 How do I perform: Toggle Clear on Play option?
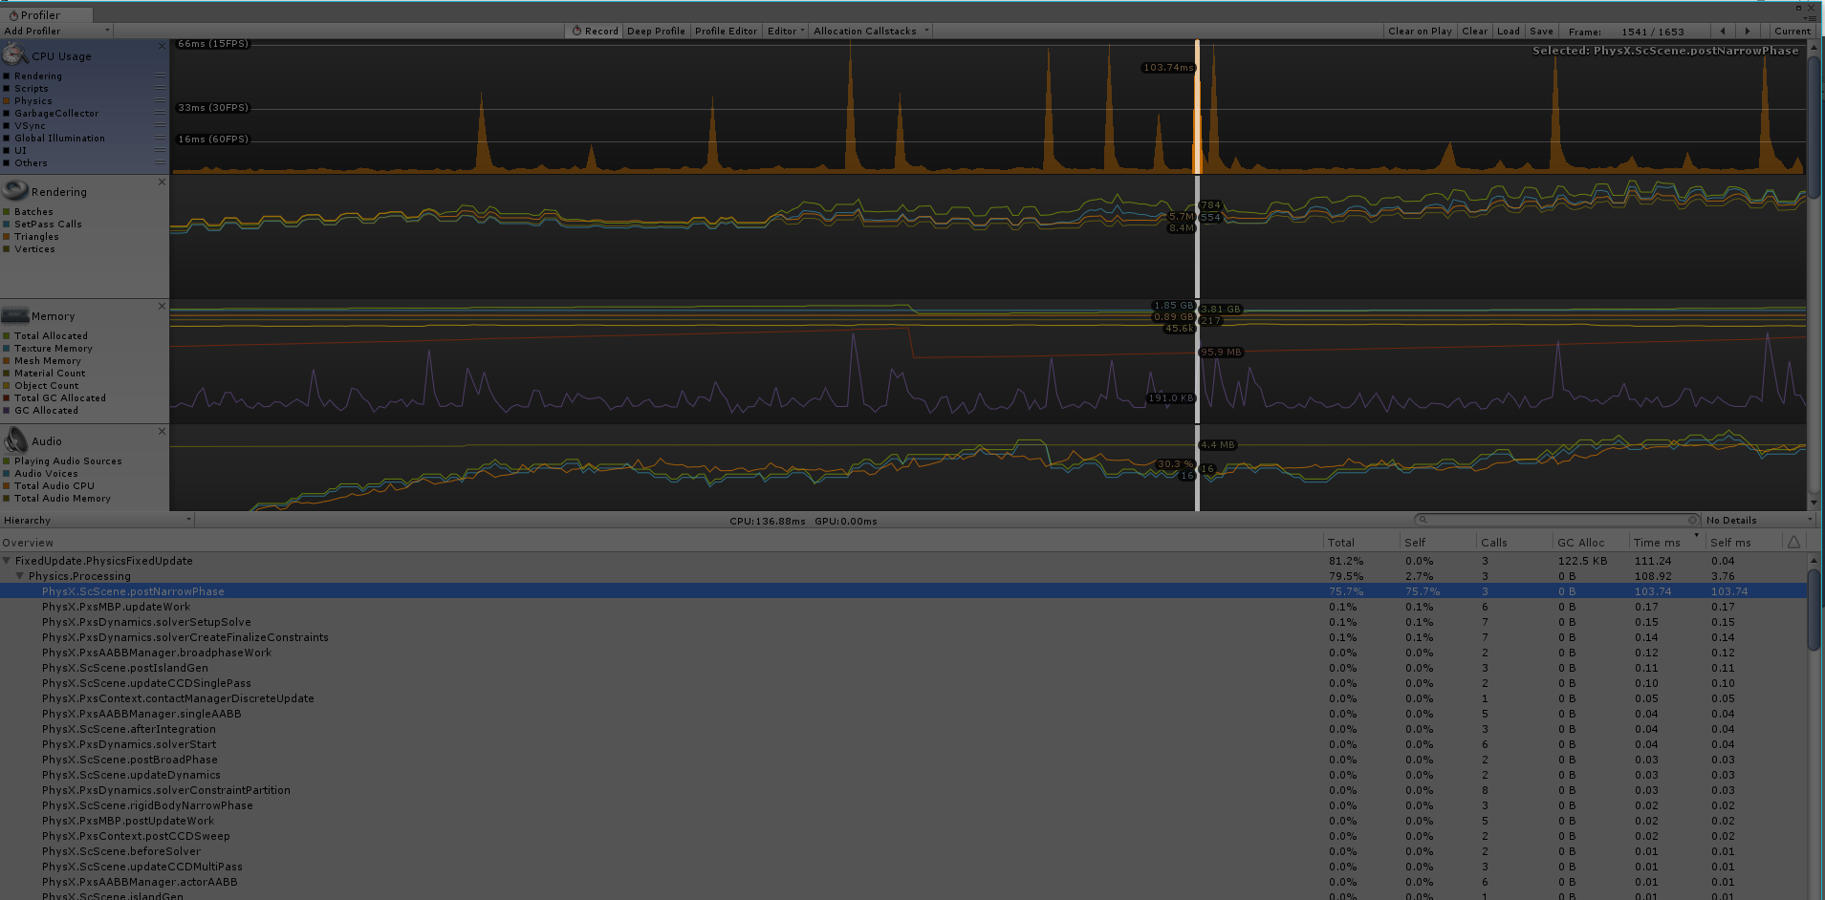[1420, 31]
